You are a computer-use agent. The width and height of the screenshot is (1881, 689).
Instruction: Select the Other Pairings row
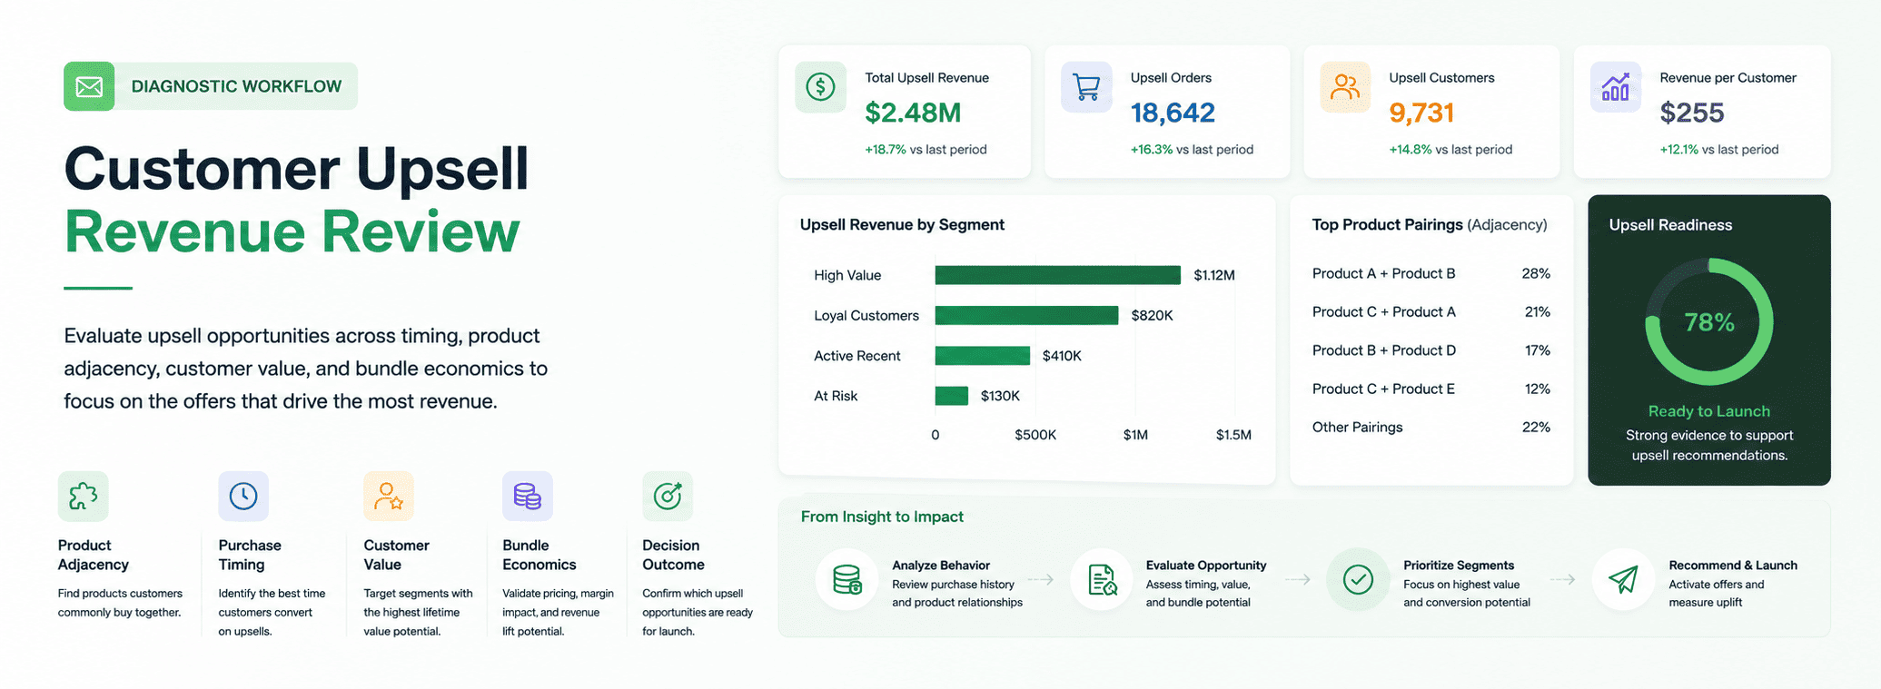click(1431, 427)
